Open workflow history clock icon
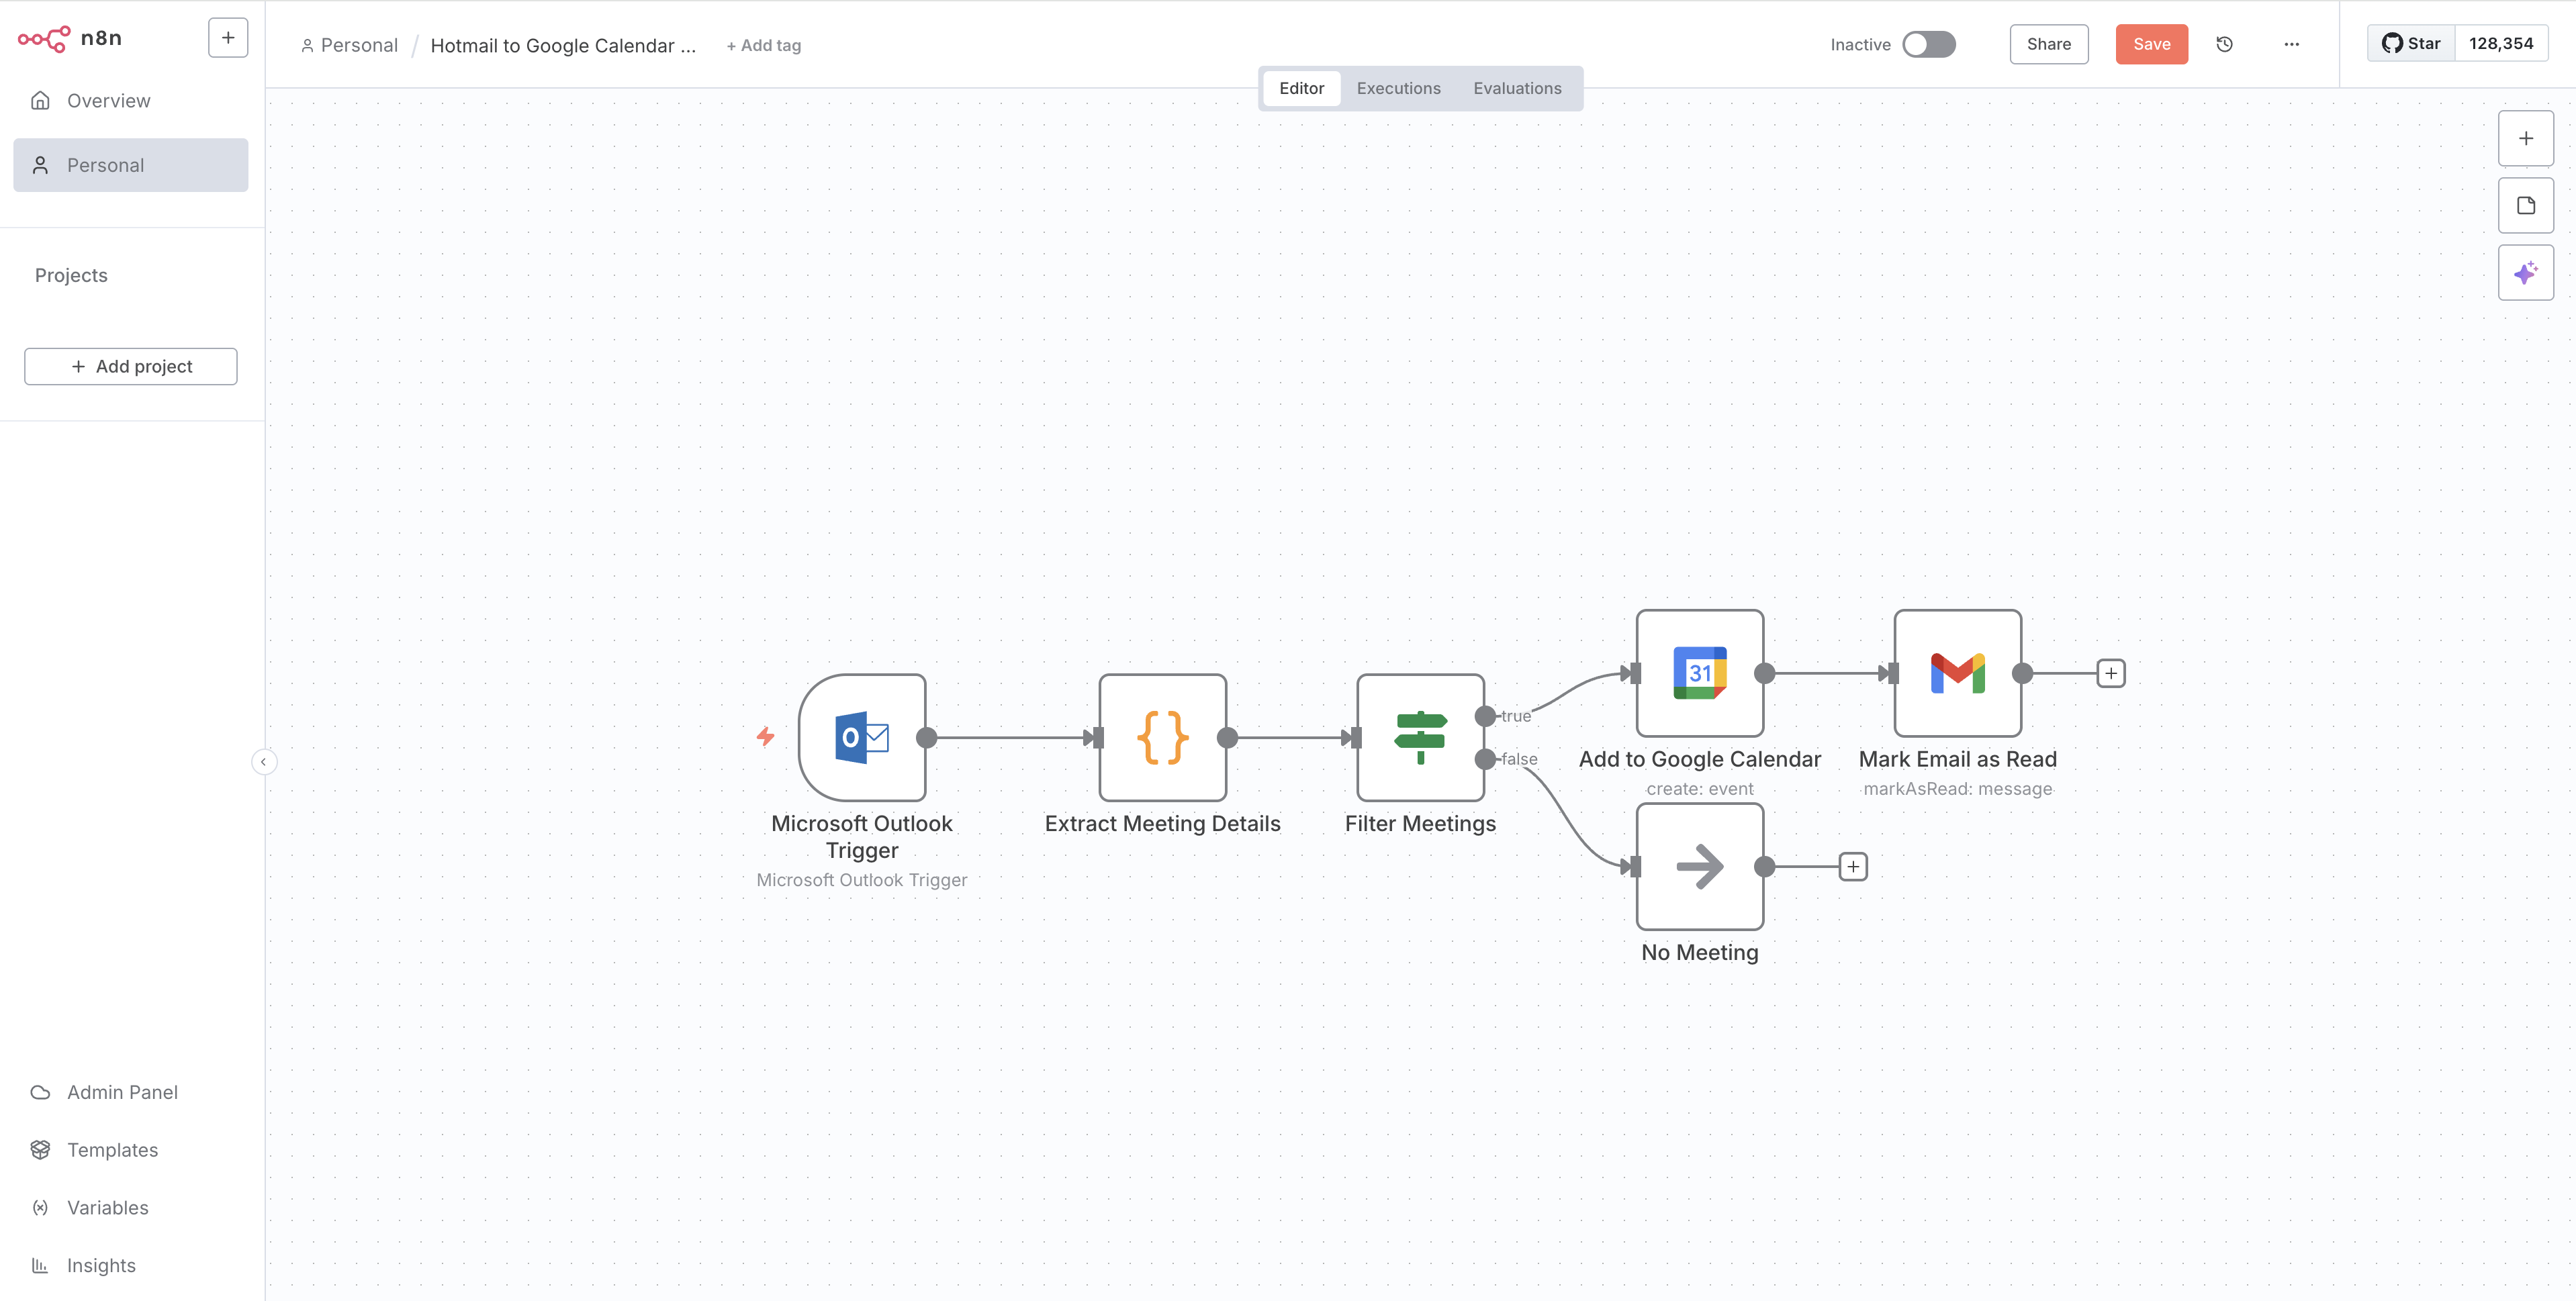 (2224, 44)
